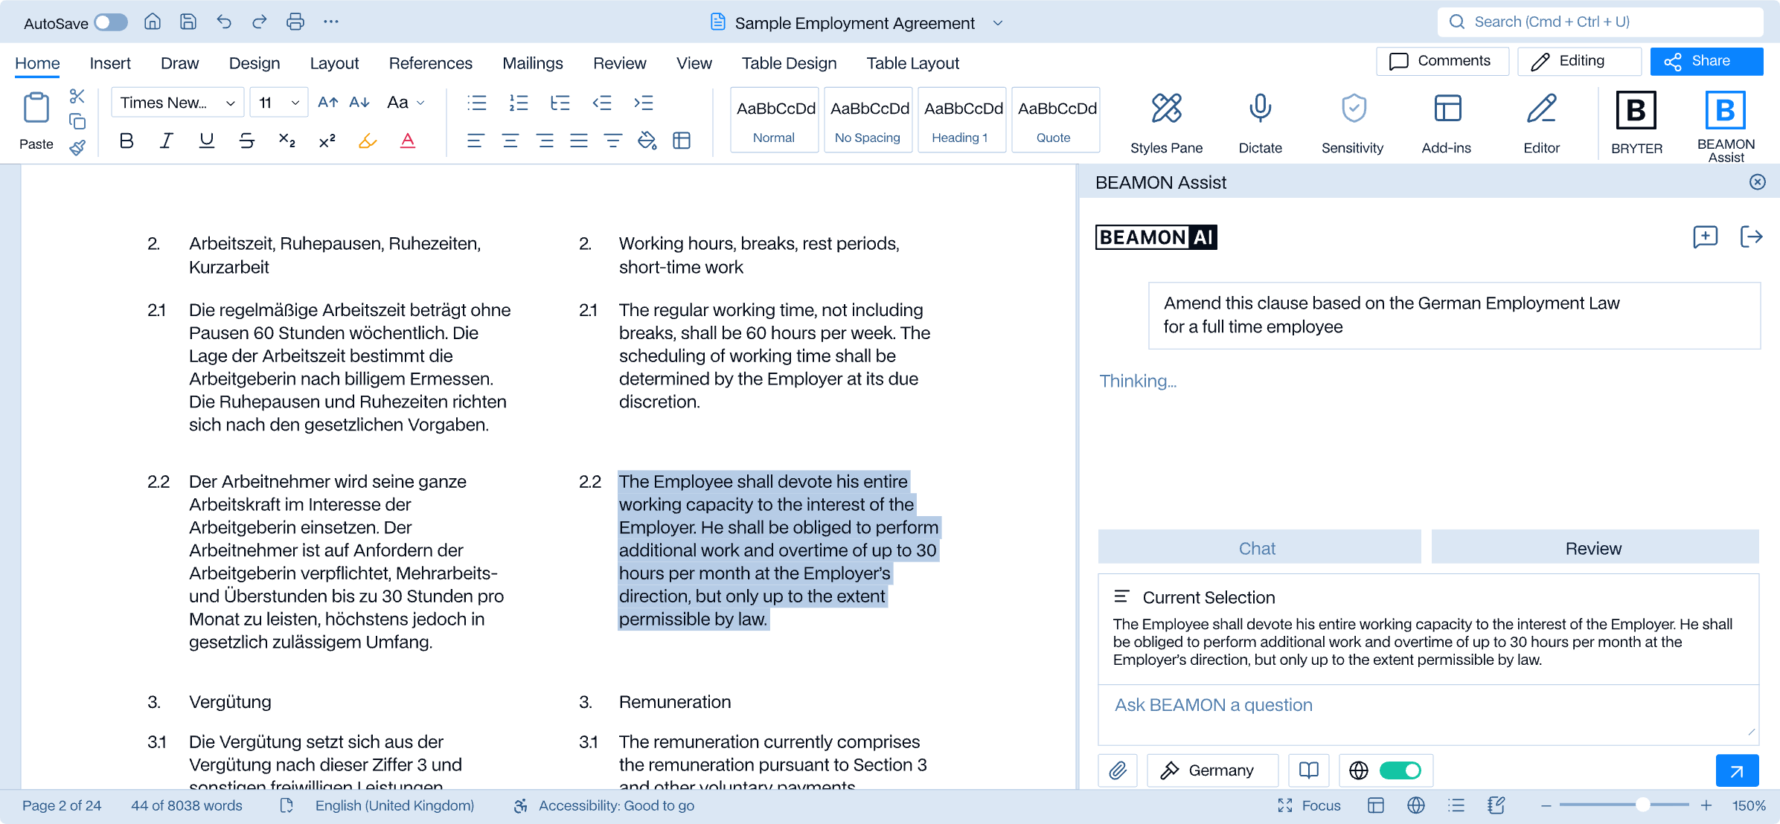Open the Editing mode dropdown
1780x824 pixels.
1579,61
